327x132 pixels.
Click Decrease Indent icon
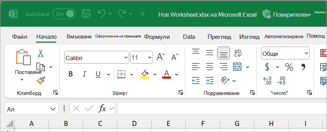[196, 80]
